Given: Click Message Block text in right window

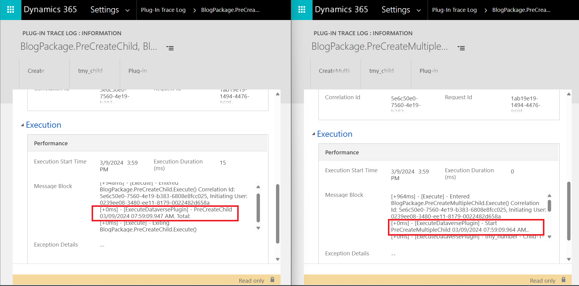Looking at the screenshot, I should [x=469, y=216].
